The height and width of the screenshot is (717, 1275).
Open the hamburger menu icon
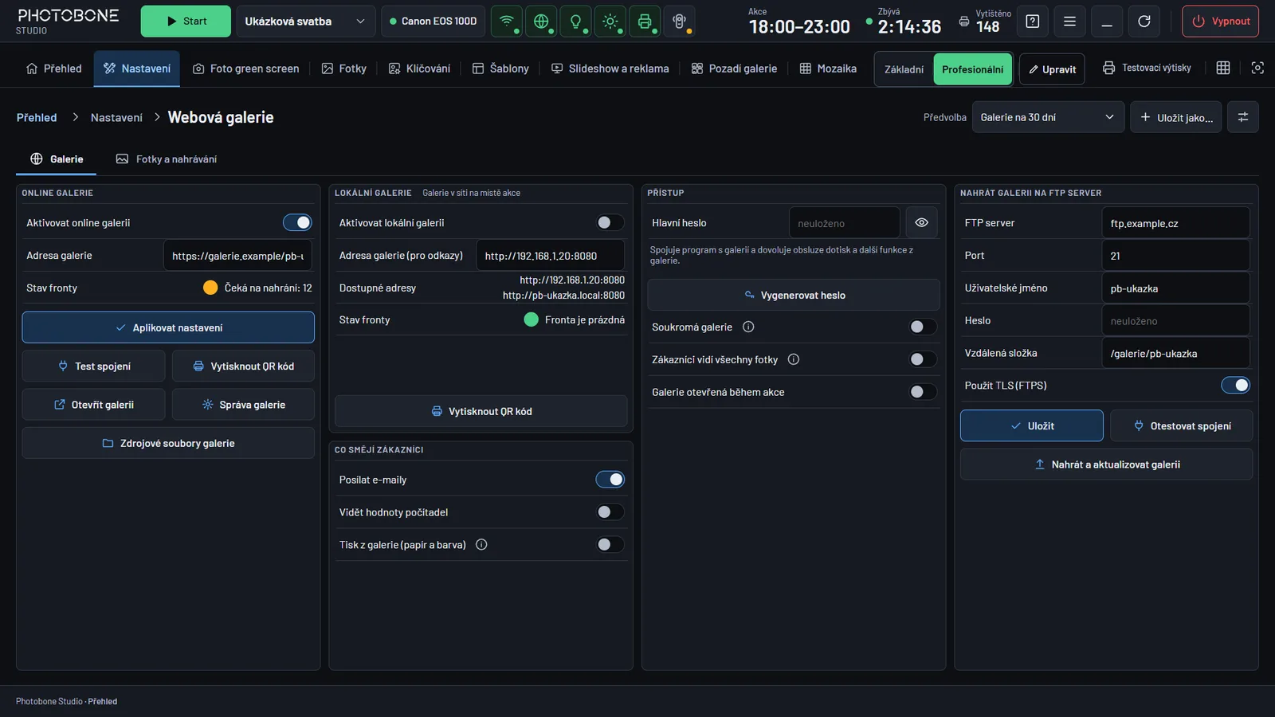(x=1069, y=22)
